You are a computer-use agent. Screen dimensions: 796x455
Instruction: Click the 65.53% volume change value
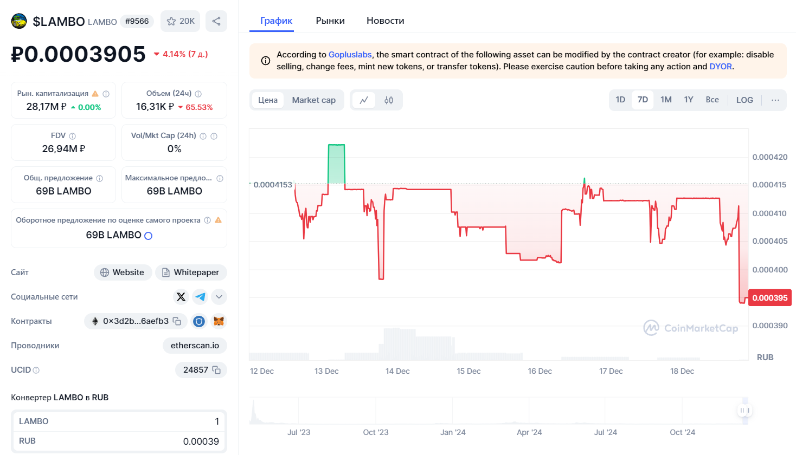point(195,107)
